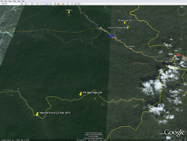Screen dimensions: 187x141
Task: Start the Record a Tour tool
Action: pos(51,4)
